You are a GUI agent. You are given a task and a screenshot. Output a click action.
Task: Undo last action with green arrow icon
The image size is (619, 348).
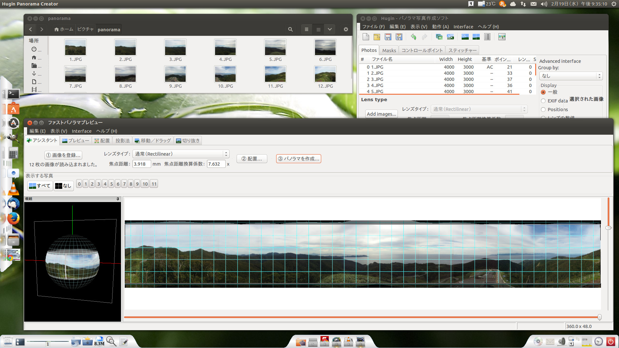(413, 37)
